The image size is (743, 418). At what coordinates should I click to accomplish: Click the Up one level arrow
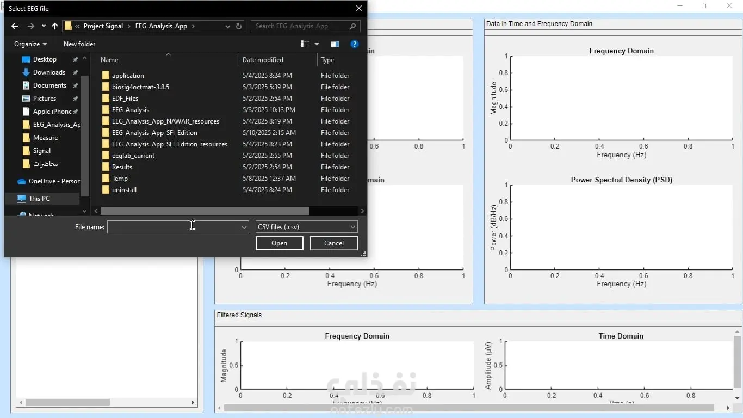pyautogui.click(x=55, y=26)
